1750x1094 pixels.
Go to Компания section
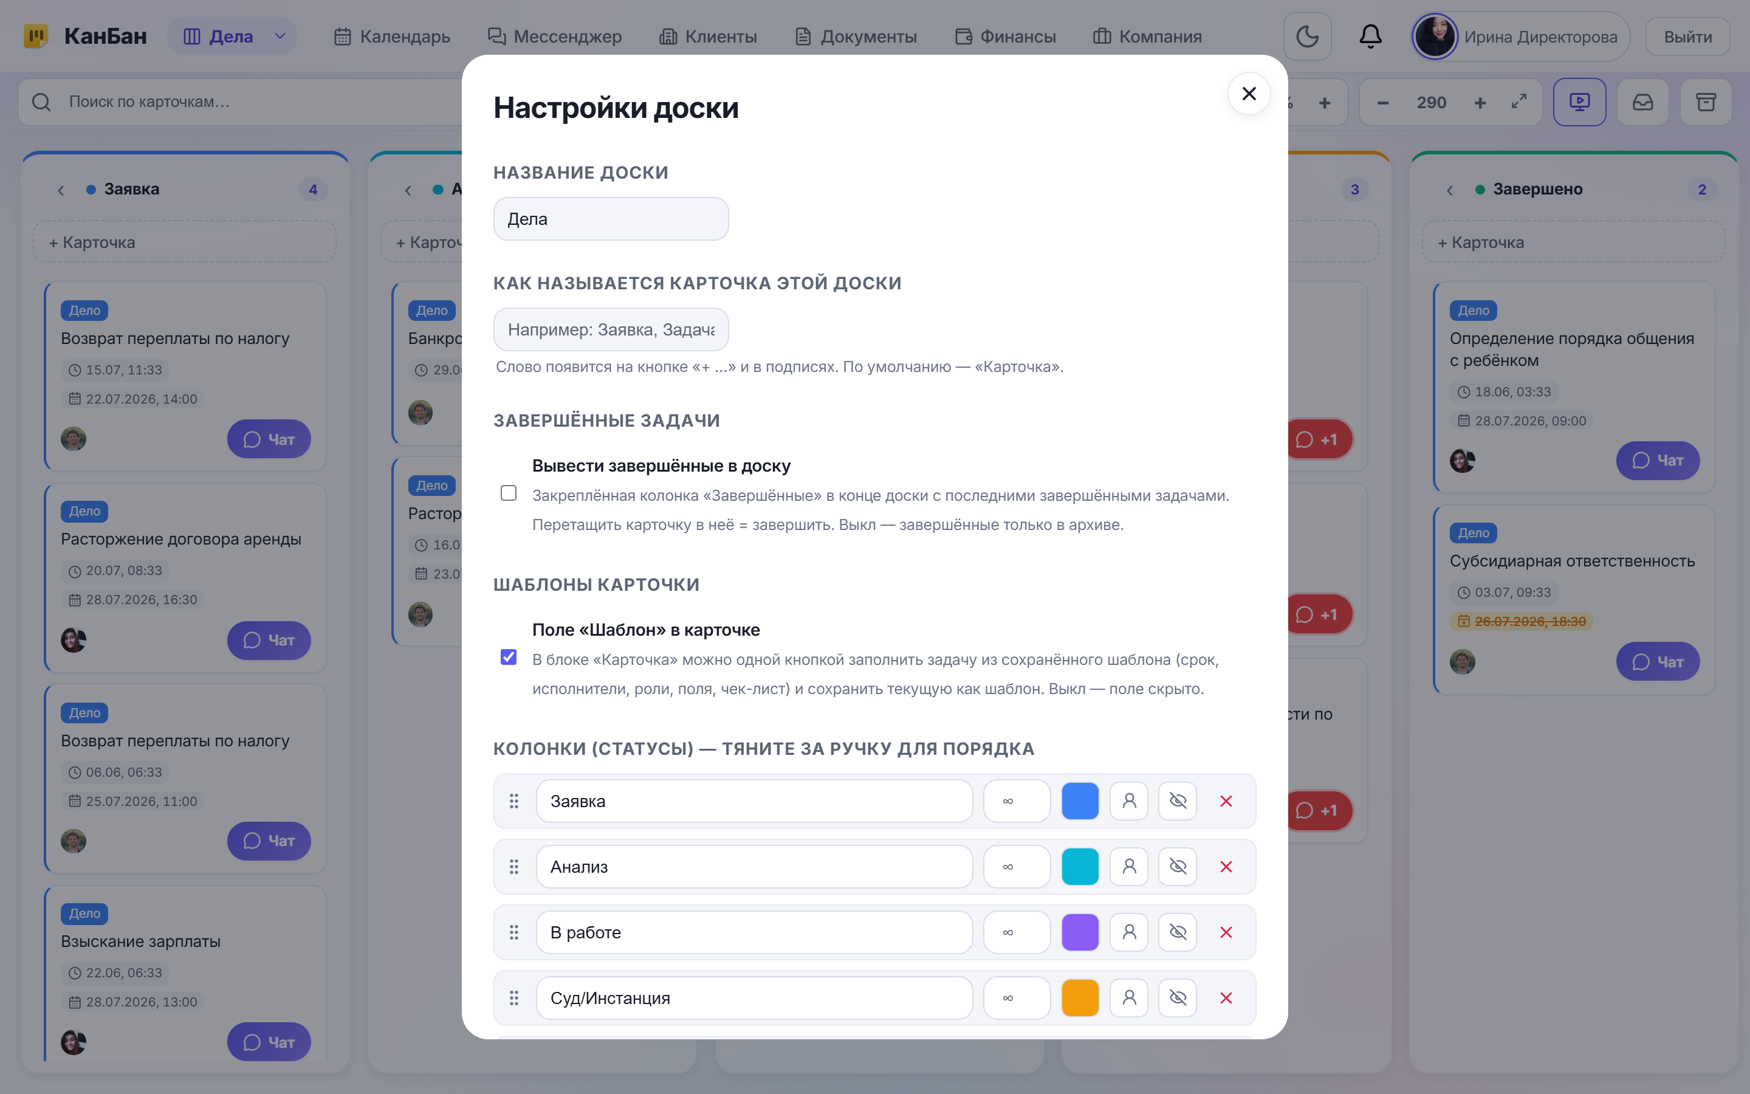coord(1147,36)
